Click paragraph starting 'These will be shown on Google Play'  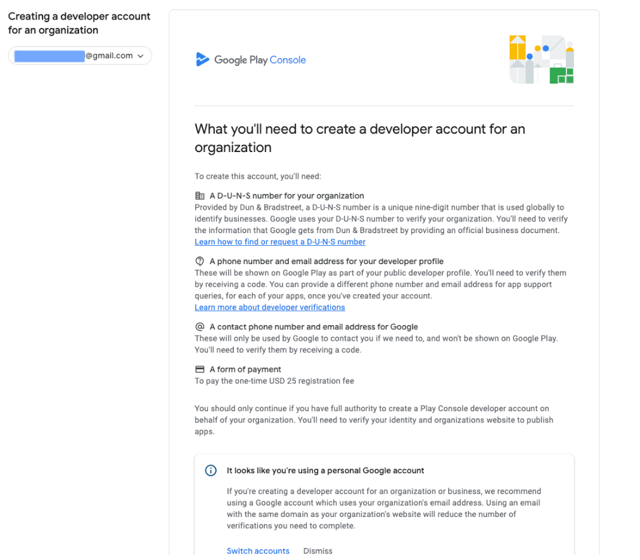tap(380, 284)
